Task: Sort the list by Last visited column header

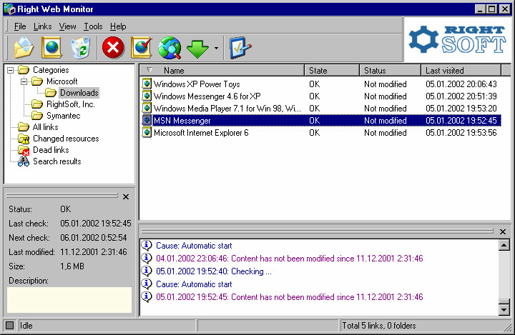Action: pyautogui.click(x=461, y=70)
